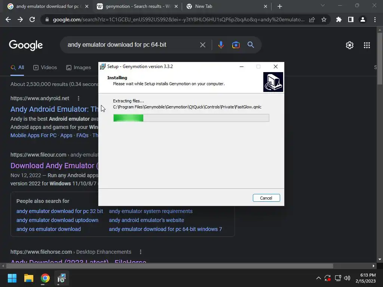The width and height of the screenshot is (383, 287).
Task: Click Chrome icon in taskbar
Action: [x=45, y=278]
